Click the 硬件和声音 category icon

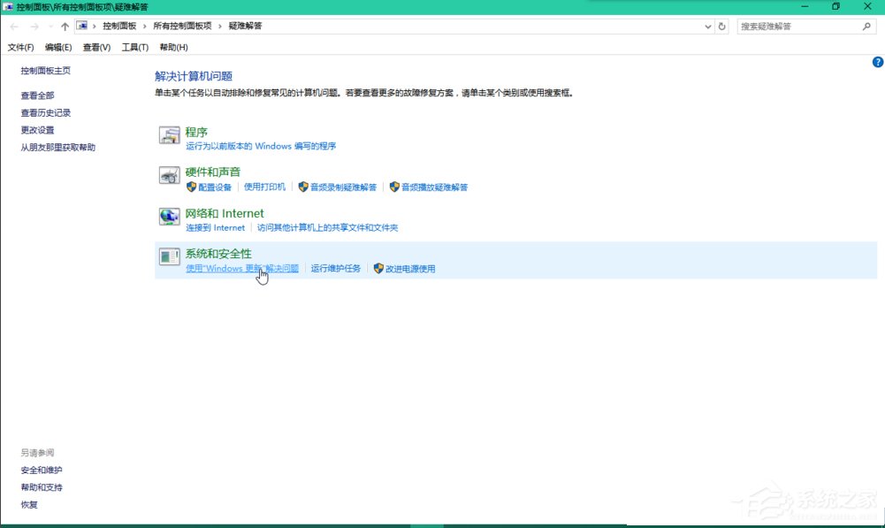click(170, 176)
